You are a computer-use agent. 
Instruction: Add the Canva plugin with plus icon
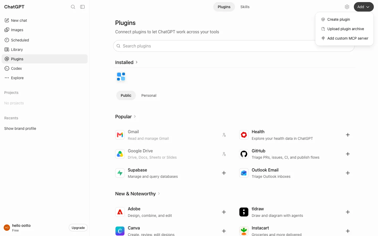pos(224,231)
